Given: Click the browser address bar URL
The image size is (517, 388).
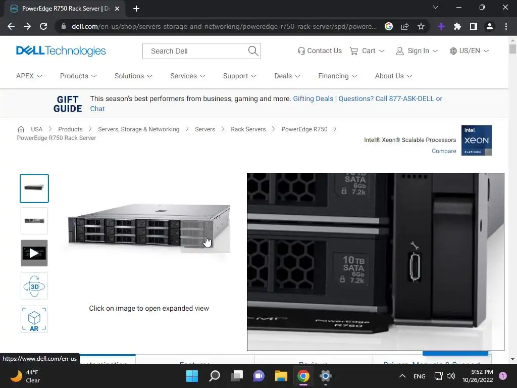Looking at the screenshot, I should pyautogui.click(x=224, y=26).
